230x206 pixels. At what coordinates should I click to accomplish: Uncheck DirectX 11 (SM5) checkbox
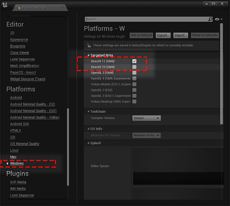(x=134, y=61)
